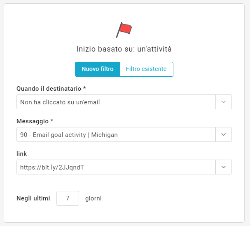Expand the Messaggio dropdown arrow

224,134
